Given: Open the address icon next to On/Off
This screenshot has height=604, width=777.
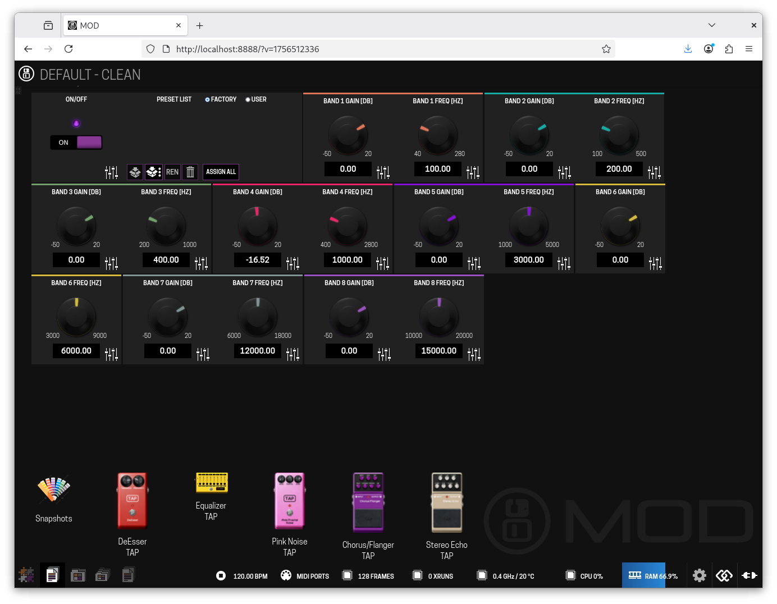Looking at the screenshot, I should coord(111,172).
